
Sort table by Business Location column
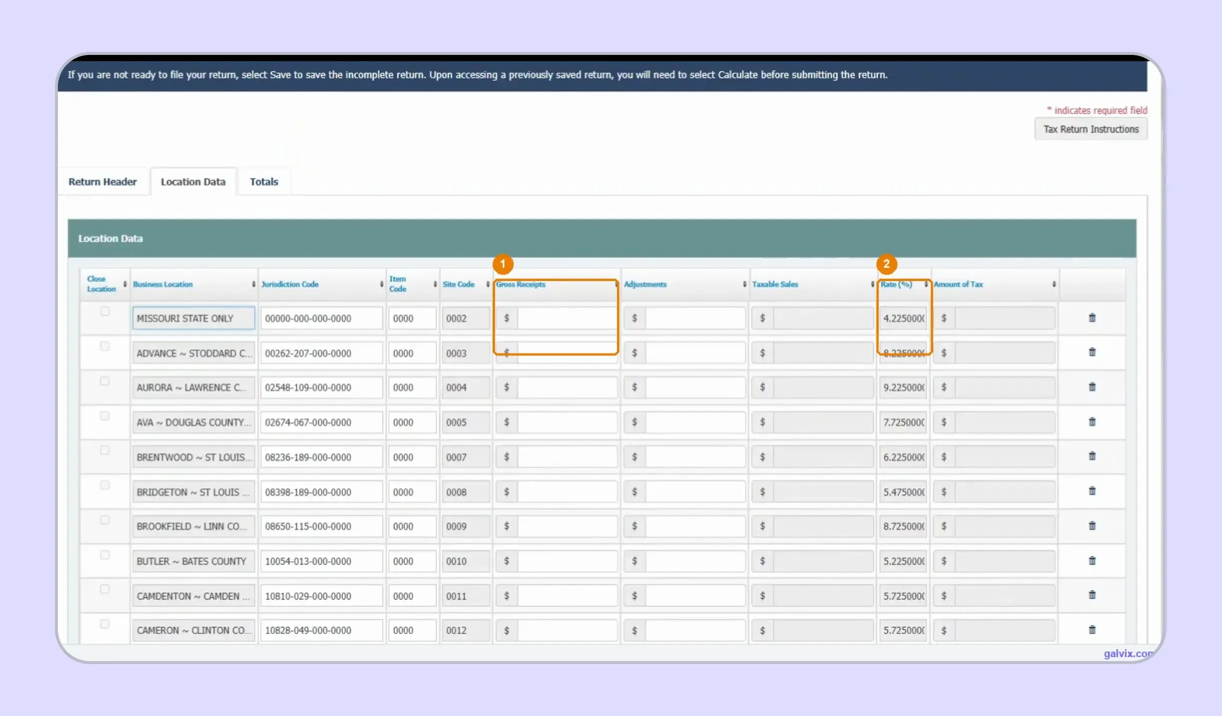(194, 284)
